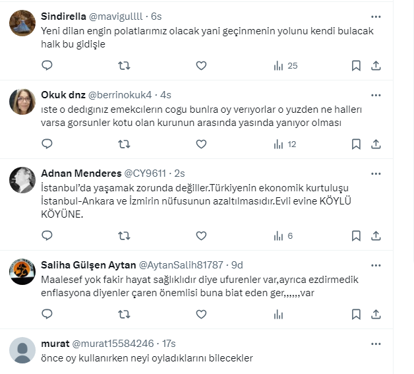
Task: Expand the three-dot menu on murat's tweet
Action: 376,344
